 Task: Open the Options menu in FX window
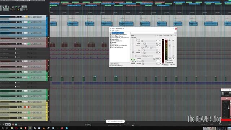click(118, 31)
